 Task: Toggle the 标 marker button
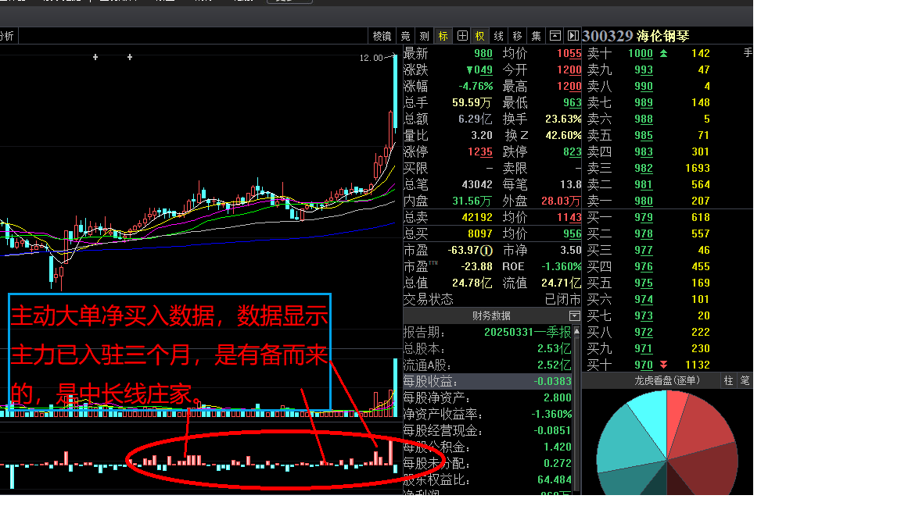(x=443, y=36)
